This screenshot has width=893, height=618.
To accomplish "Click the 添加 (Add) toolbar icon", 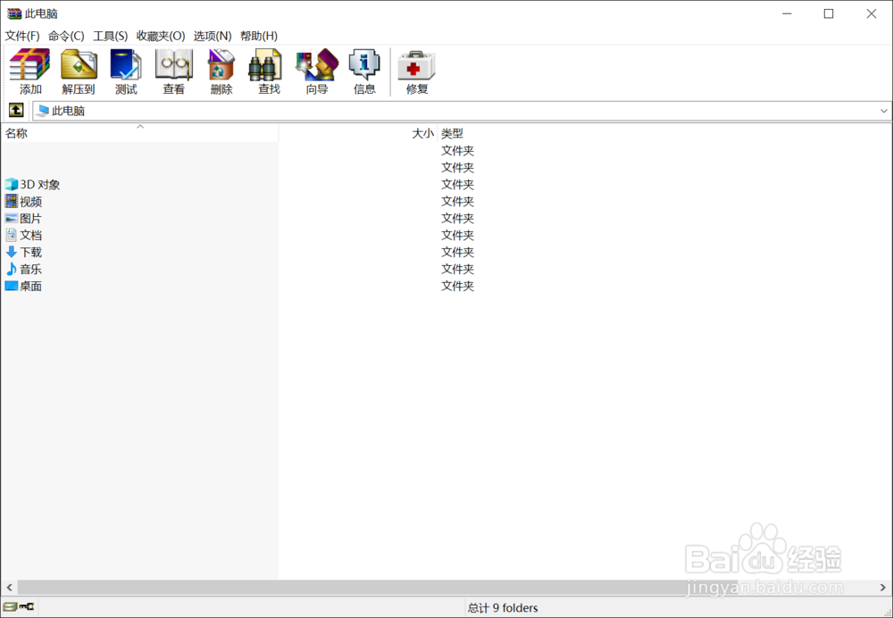I will [30, 71].
